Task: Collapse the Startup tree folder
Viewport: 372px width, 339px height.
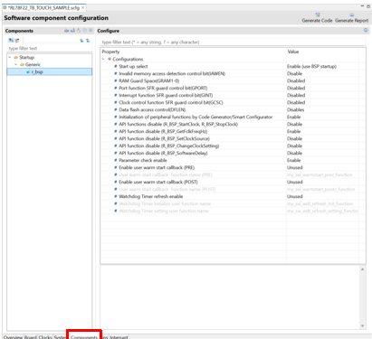Action: tap(10, 57)
